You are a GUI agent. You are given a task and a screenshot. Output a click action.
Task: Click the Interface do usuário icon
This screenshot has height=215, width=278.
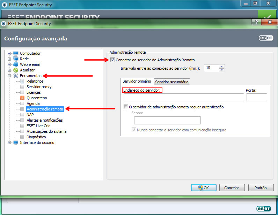point(15,143)
